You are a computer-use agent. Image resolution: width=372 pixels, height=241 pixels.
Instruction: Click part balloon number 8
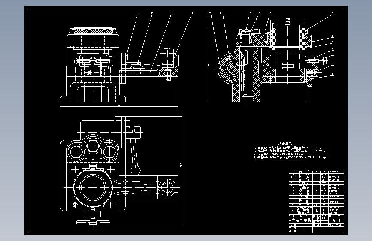pyautogui.click(x=270, y=14)
